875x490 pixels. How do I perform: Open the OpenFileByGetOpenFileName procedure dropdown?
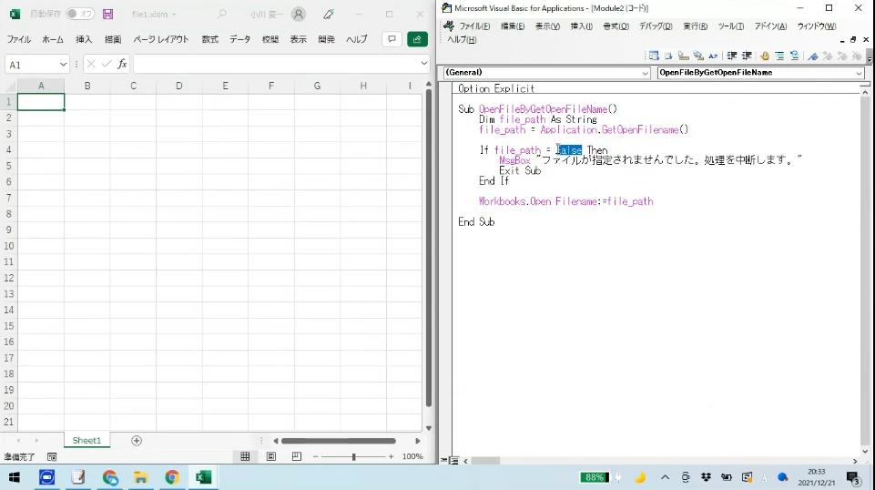click(858, 73)
